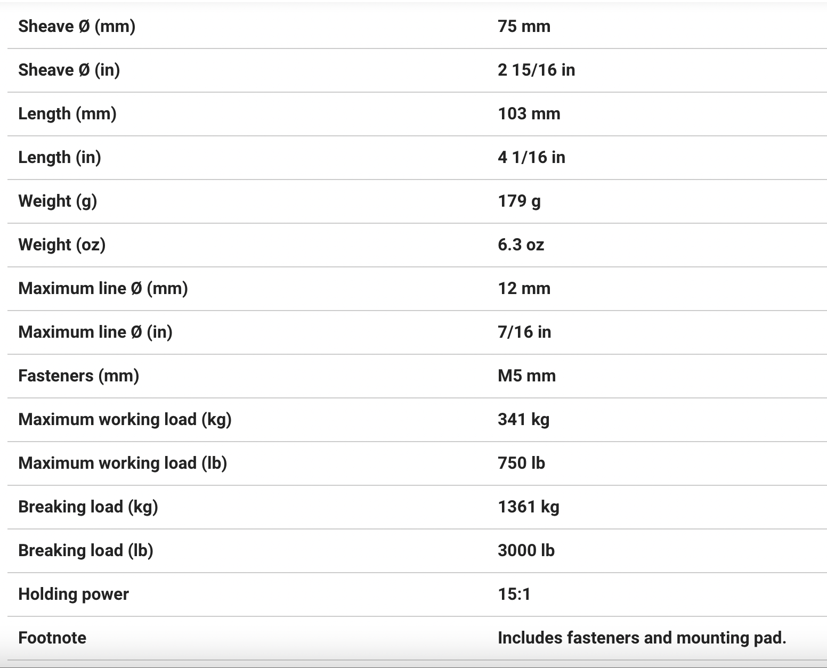Click the "Breaking load (lb)" row label

(86, 550)
